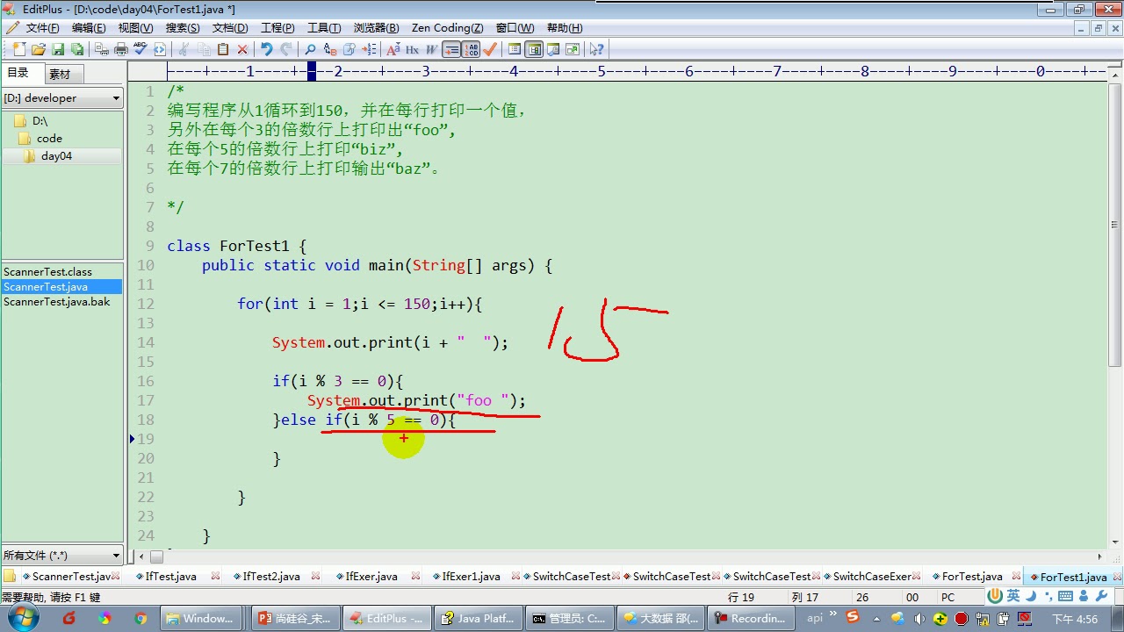Open the Windows Start menu
1124x632 pixels.
21,618
